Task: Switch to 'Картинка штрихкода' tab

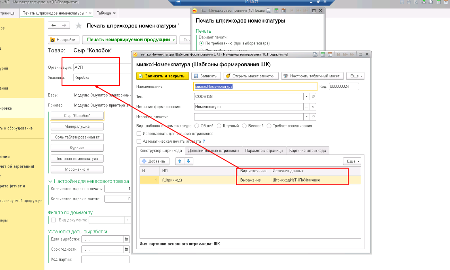Action: (x=308, y=151)
